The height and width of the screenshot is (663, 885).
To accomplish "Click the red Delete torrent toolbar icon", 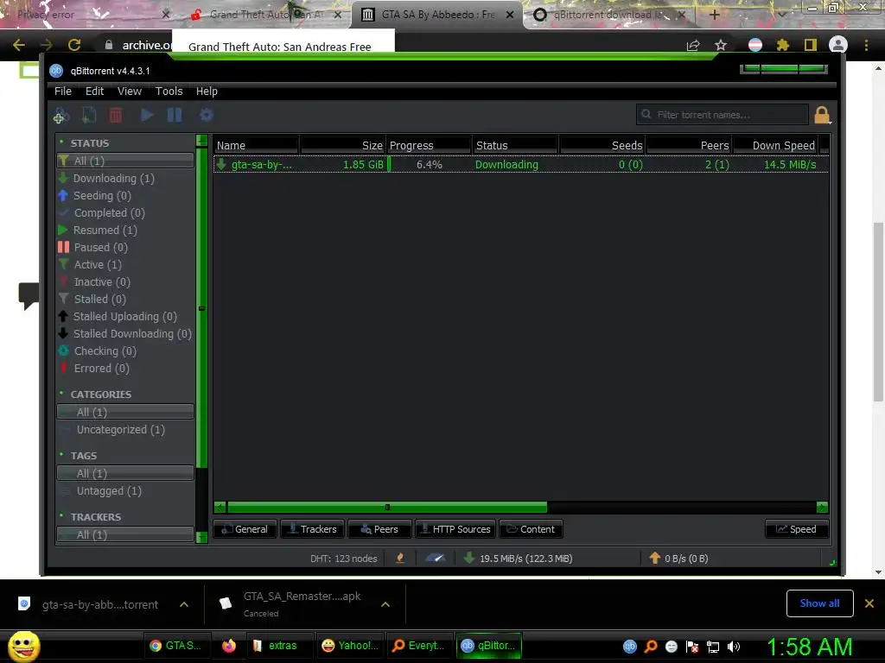I will point(116,115).
